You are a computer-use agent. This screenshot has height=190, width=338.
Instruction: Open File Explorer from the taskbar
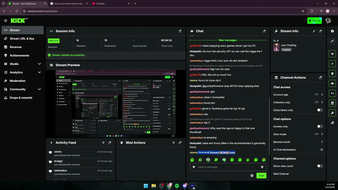coord(153,186)
